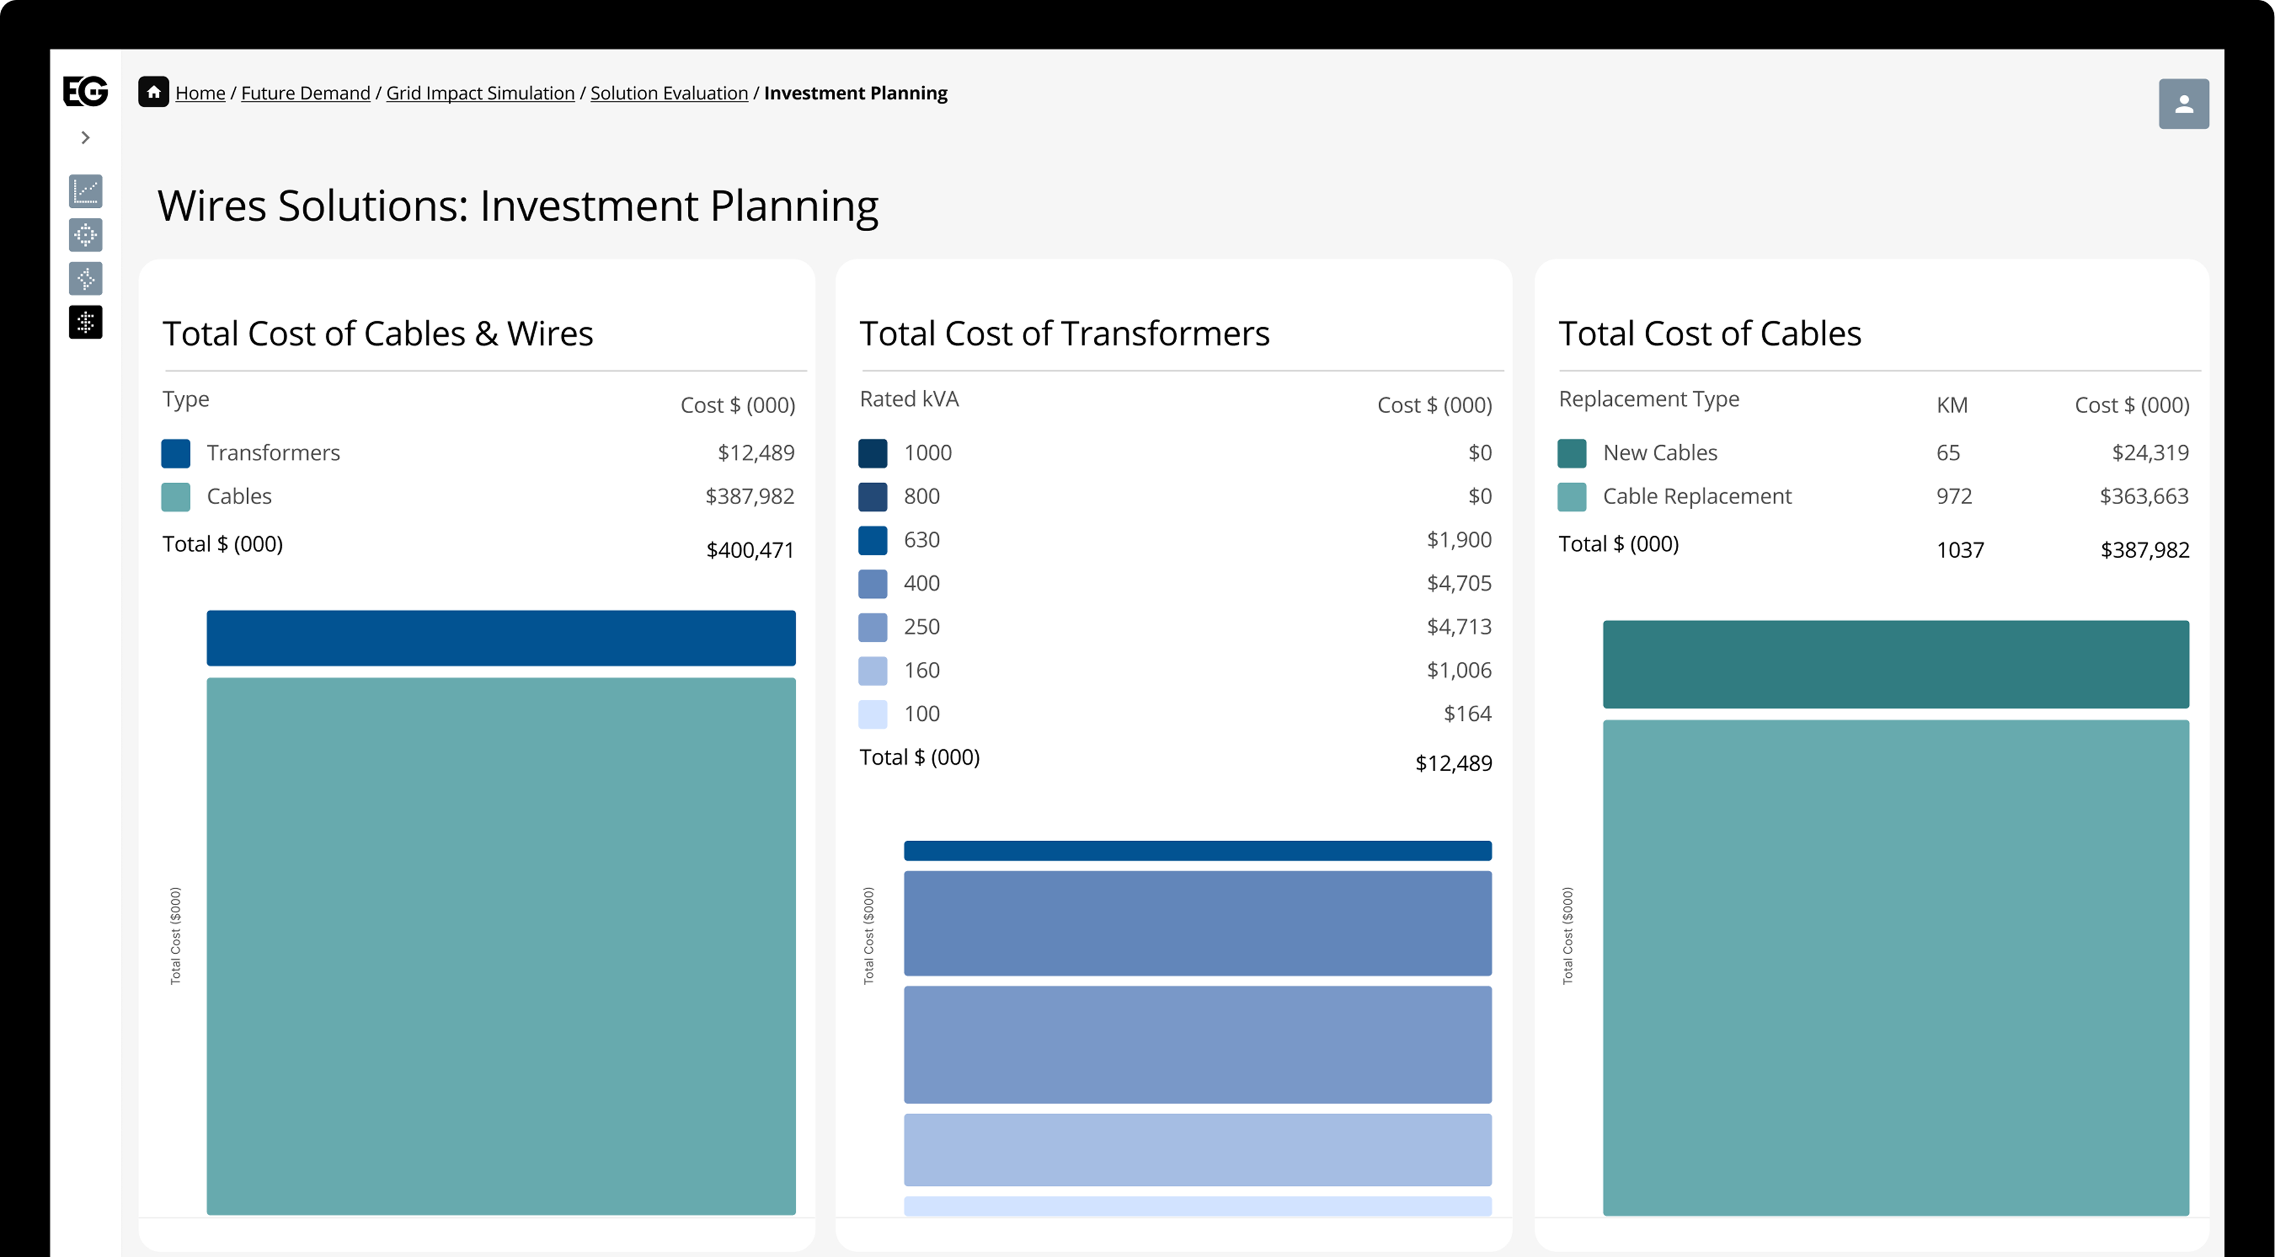
Task: Click the Transformers row label
Action: (x=273, y=453)
